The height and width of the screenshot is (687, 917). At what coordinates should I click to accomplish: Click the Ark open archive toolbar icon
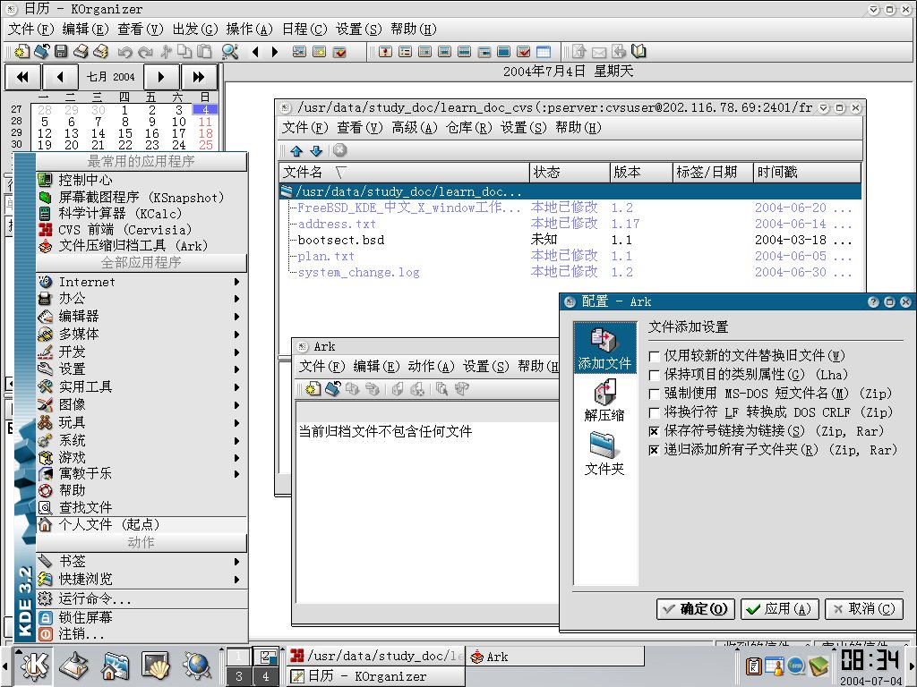coord(333,389)
